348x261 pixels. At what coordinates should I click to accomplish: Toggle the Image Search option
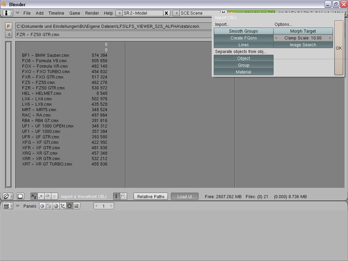pyautogui.click(x=303, y=45)
